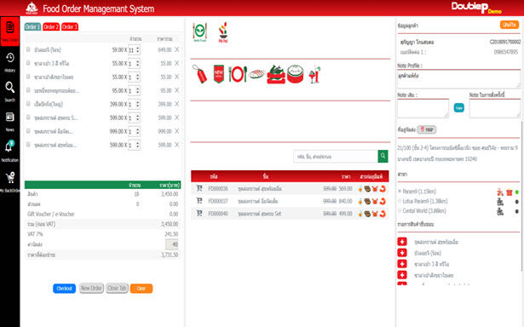Click the Search magnifier sidebar icon
The height and width of the screenshot is (327, 524).
[9, 91]
